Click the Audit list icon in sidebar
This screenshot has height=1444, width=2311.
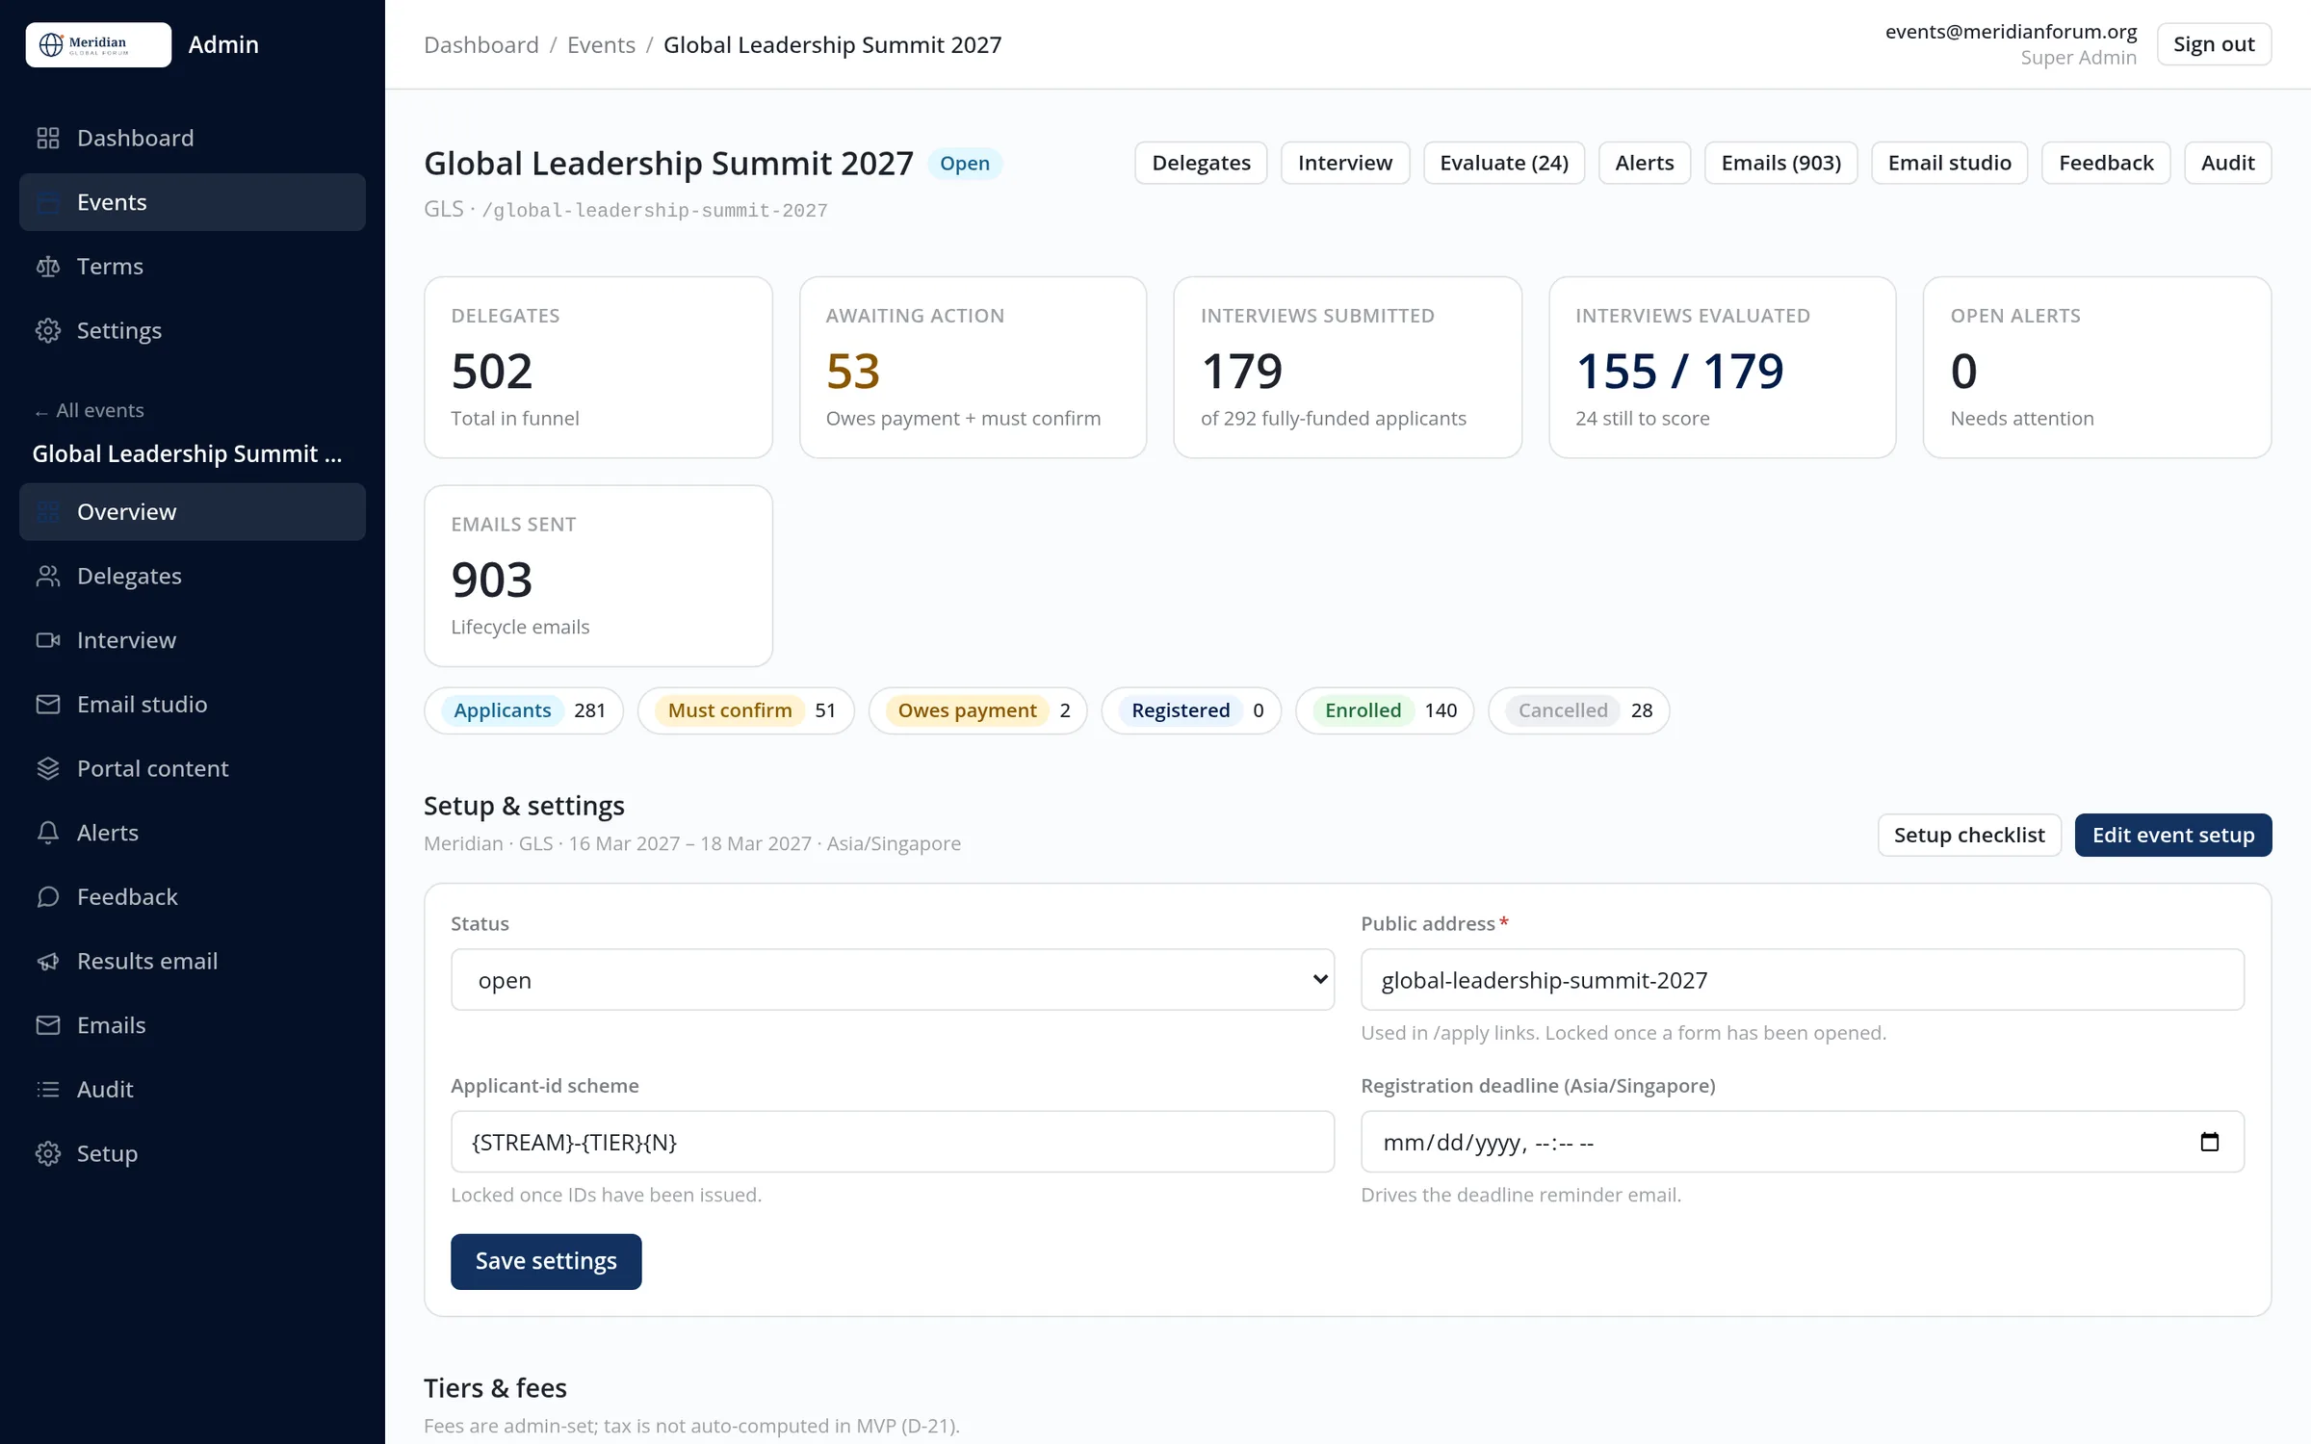(48, 1090)
